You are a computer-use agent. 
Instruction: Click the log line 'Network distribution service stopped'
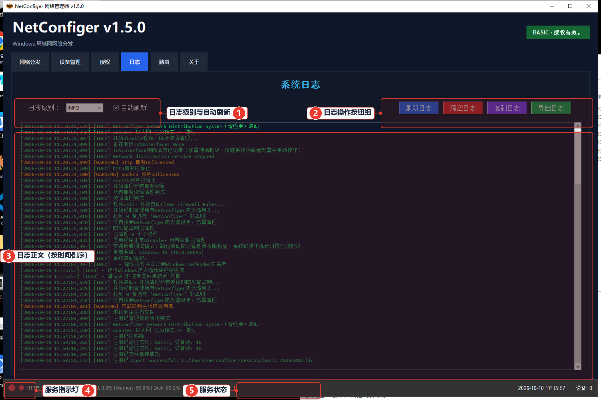[117, 156]
